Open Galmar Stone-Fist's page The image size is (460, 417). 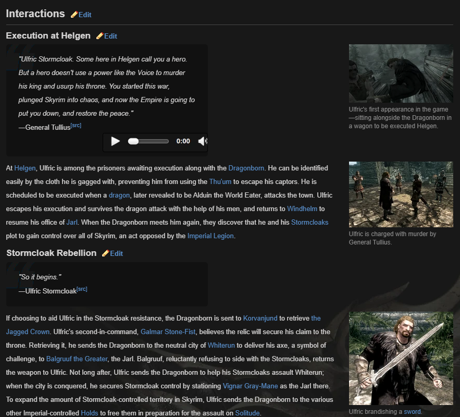tap(168, 332)
